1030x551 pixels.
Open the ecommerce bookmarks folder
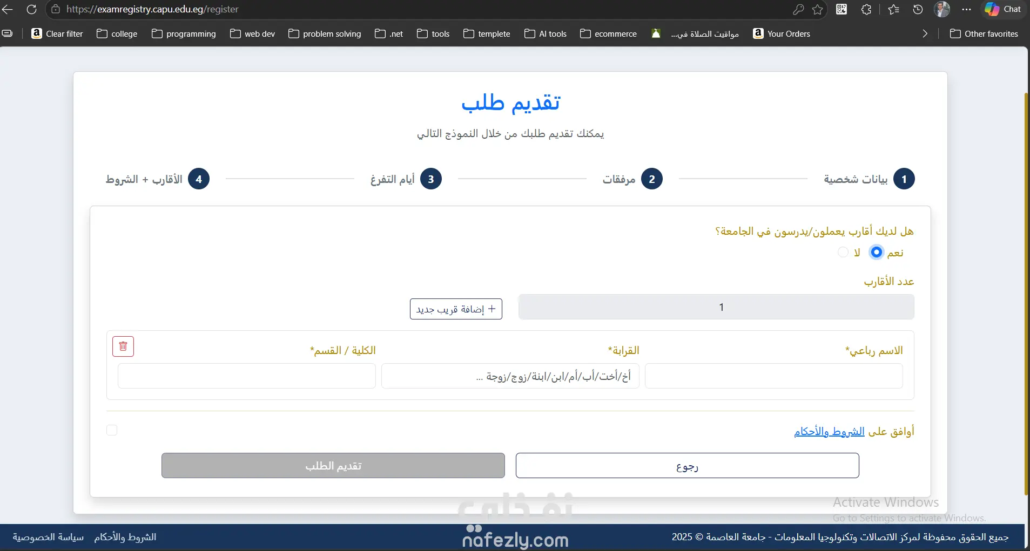(609, 33)
